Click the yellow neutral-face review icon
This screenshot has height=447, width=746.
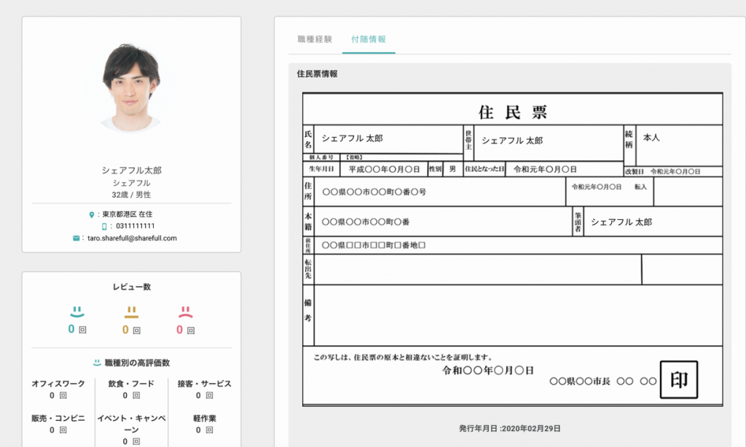[131, 312]
